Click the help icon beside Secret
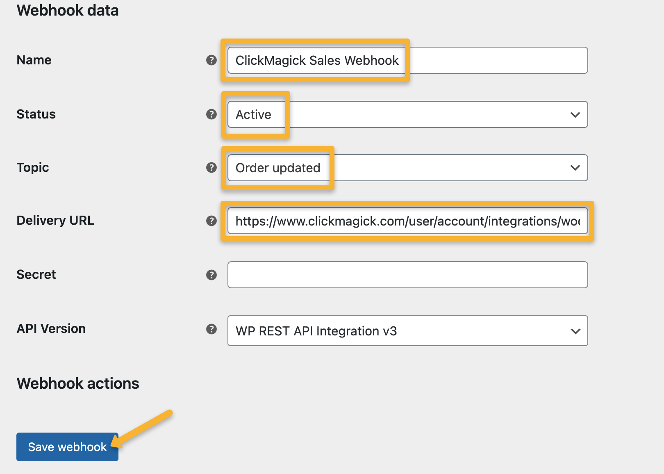Image resolution: width=664 pixels, height=474 pixels. (x=211, y=275)
